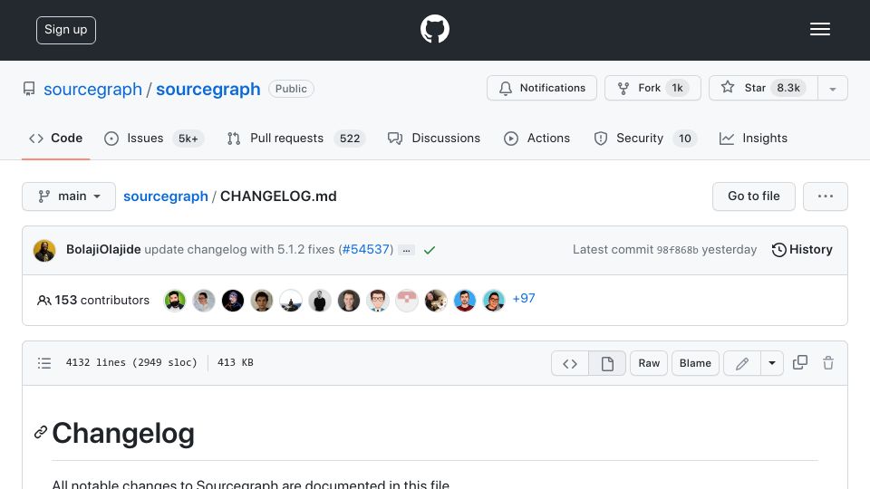Open the Actions tab
The width and height of the screenshot is (870, 489).
(536, 138)
